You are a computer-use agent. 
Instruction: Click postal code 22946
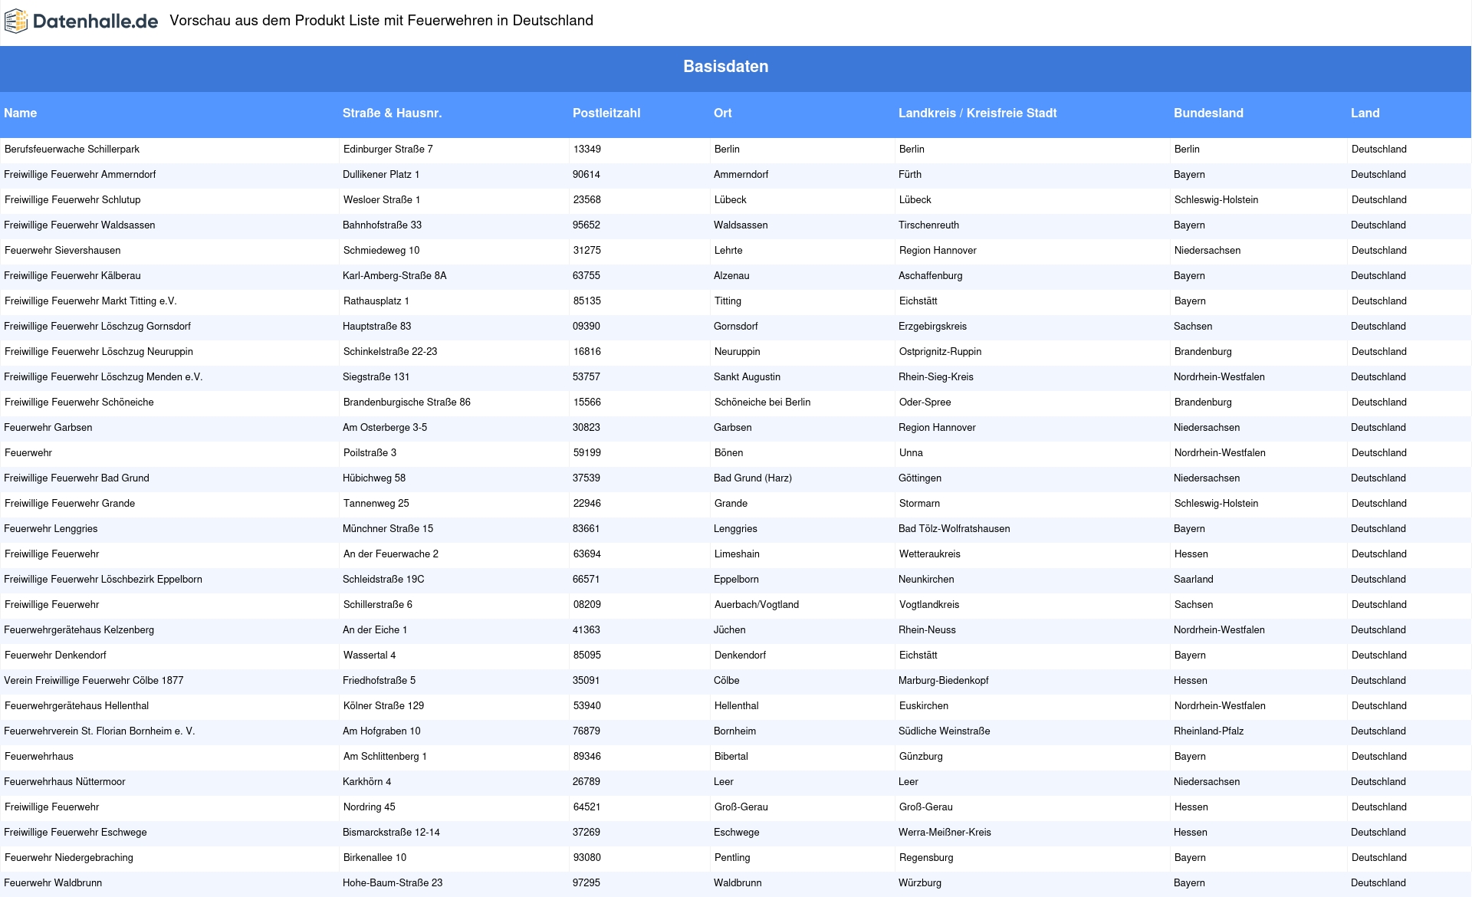tap(587, 504)
